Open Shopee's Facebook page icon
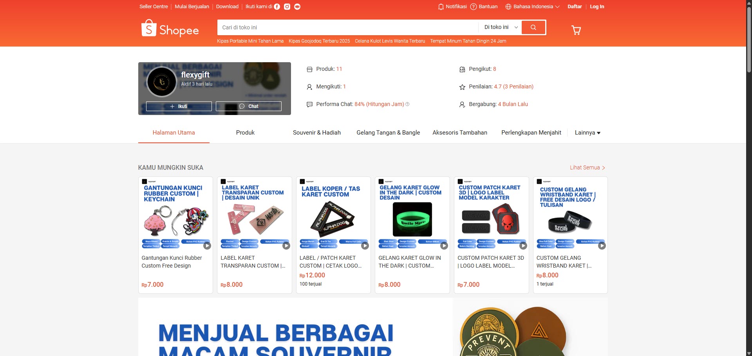The width and height of the screenshot is (752, 356). [277, 7]
